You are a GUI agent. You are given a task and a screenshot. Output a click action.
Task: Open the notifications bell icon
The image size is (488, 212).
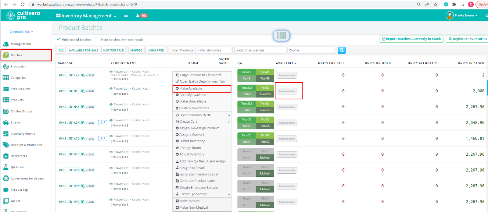138,16
